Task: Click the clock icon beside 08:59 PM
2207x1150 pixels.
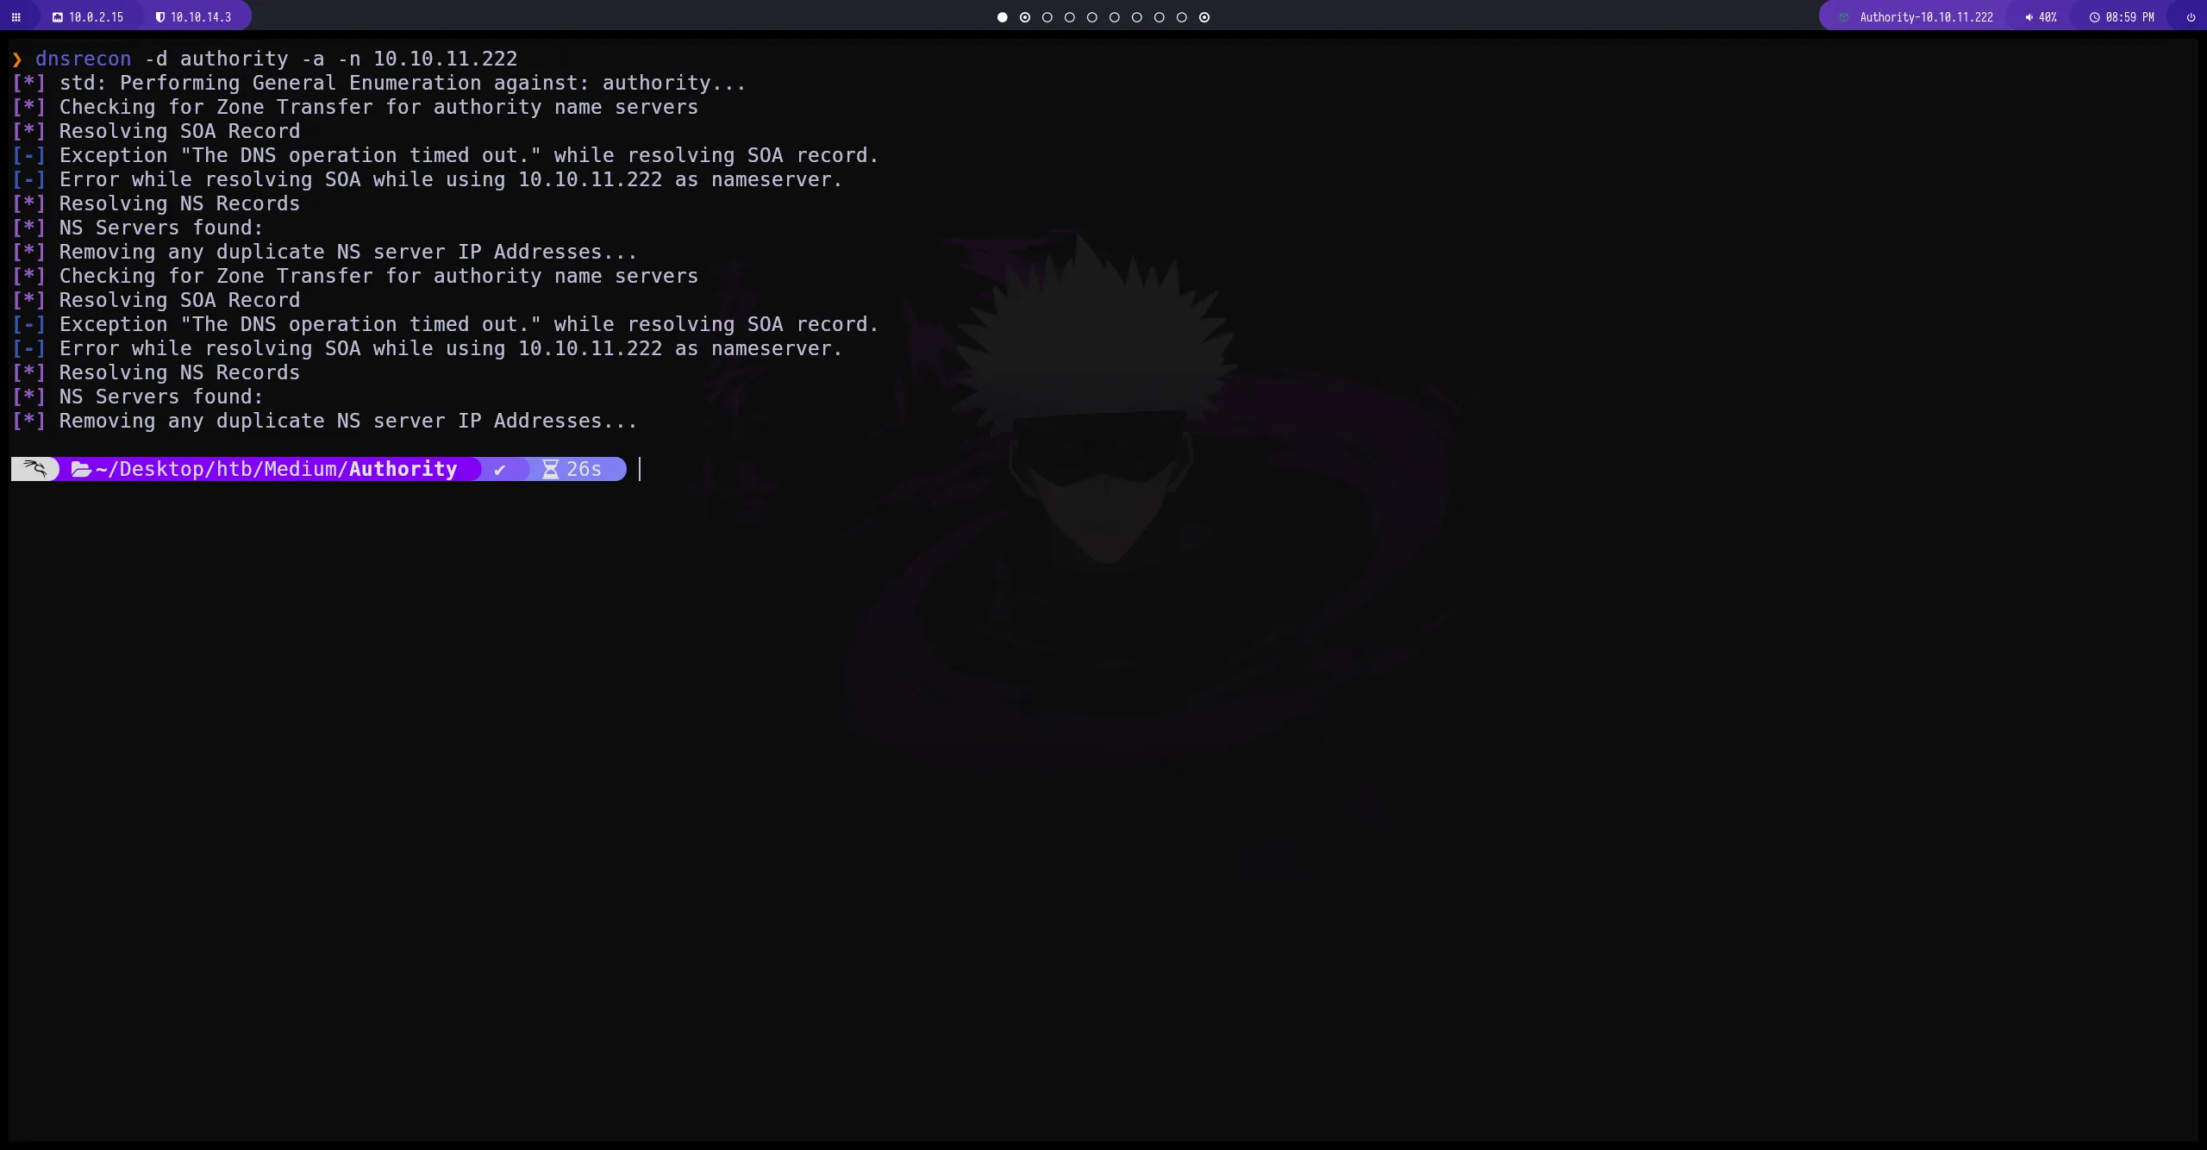Action: pos(2095,16)
